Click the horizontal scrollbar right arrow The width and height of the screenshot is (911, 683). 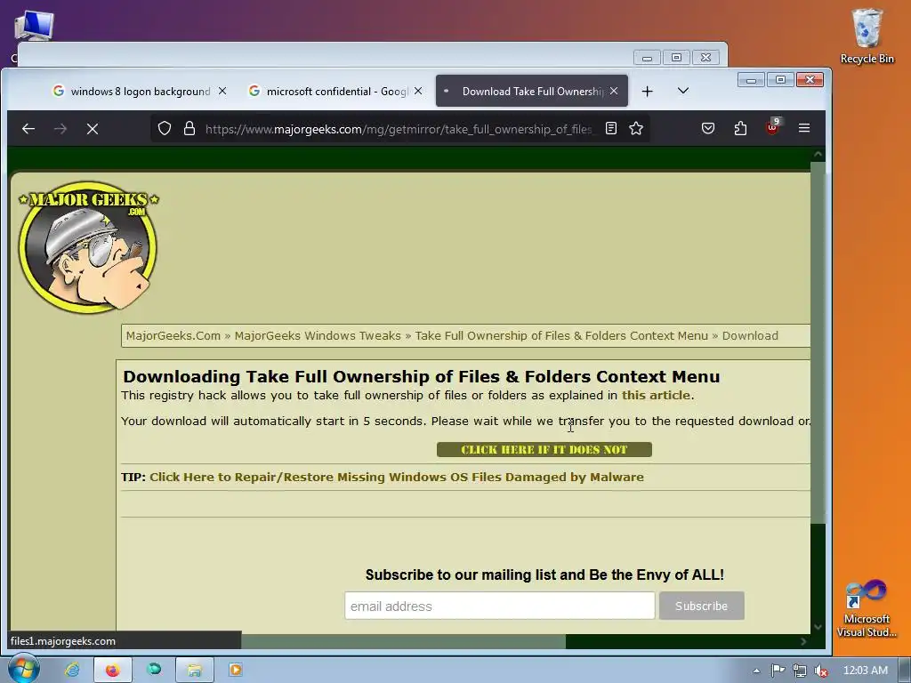[x=803, y=641]
